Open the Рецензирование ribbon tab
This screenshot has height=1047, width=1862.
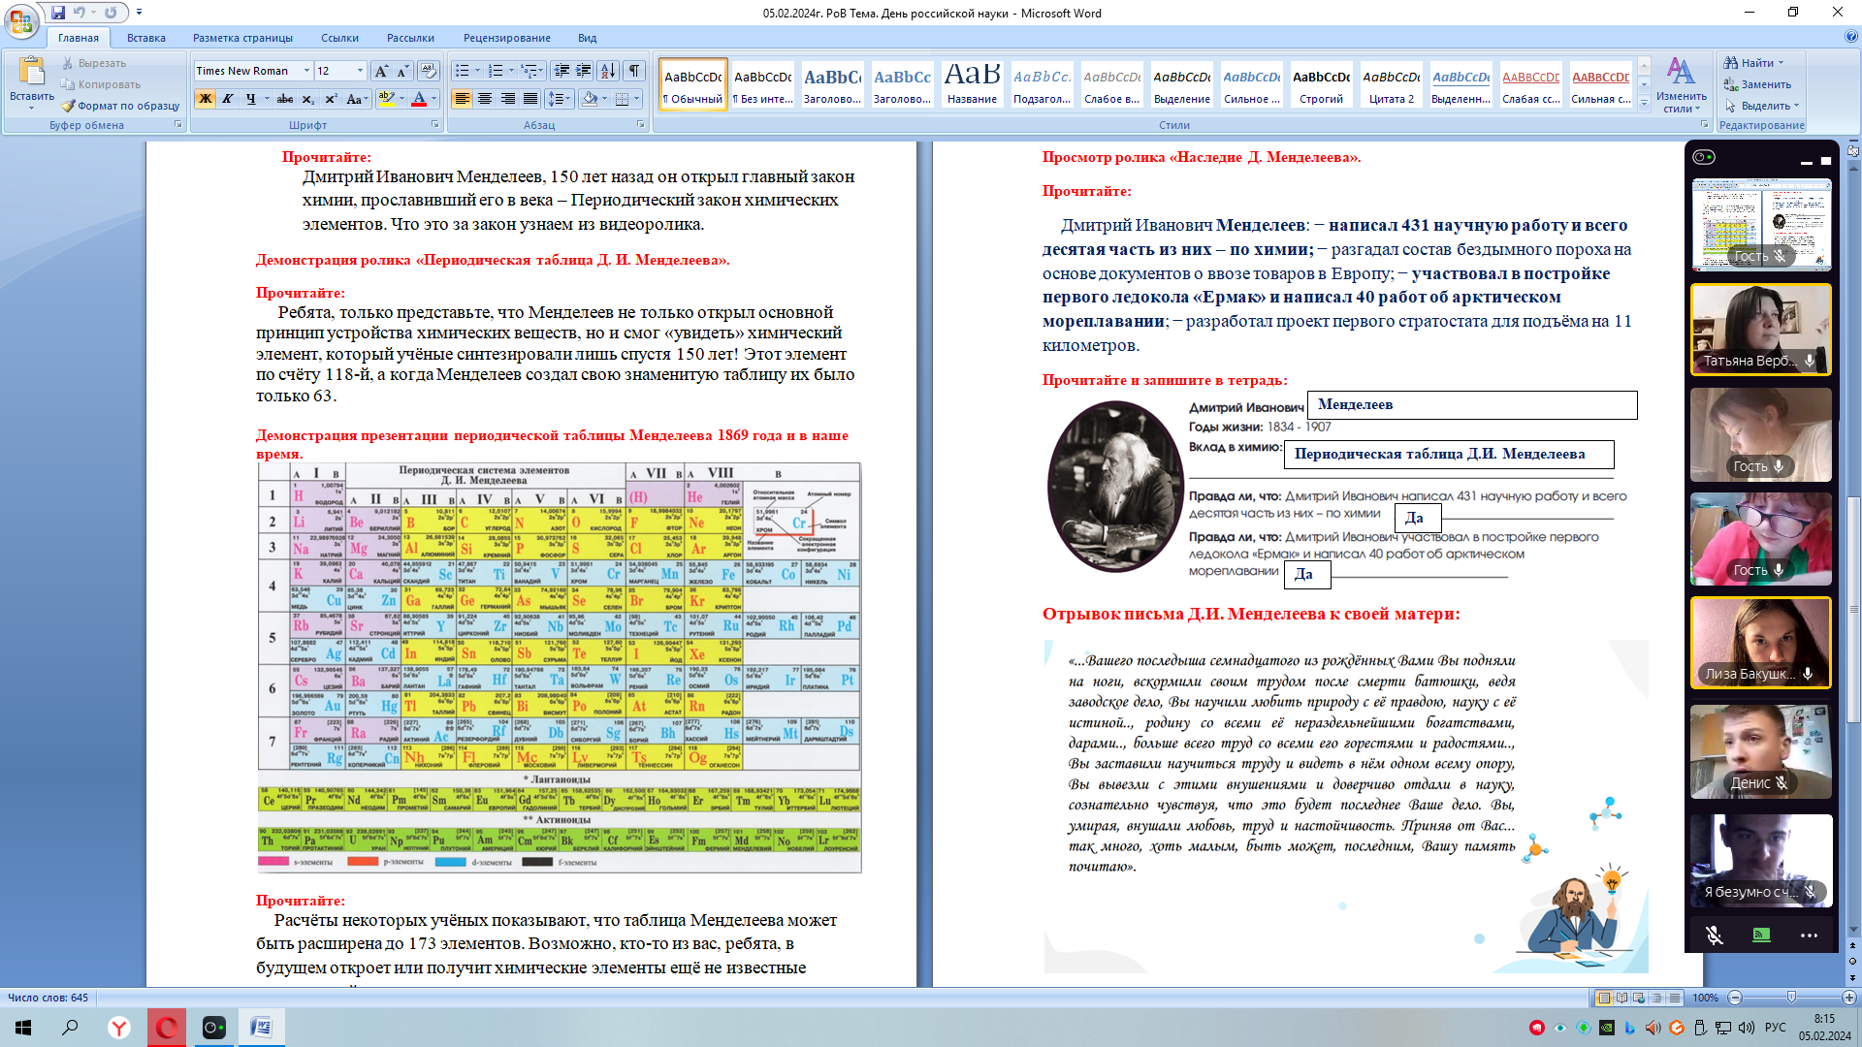click(x=507, y=38)
